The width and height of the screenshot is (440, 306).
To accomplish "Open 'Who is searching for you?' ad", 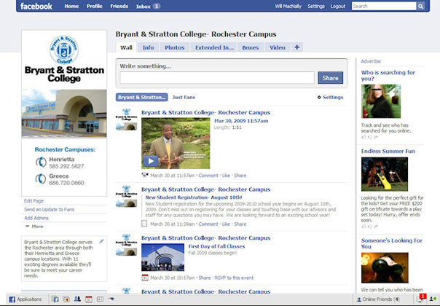I will click(x=388, y=76).
